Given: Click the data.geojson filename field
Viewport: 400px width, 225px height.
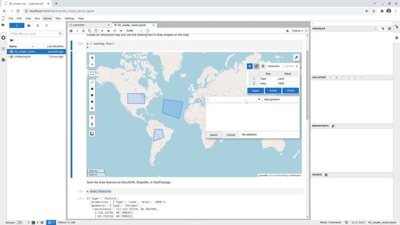Looking at the screenshot, I should click(281, 99).
